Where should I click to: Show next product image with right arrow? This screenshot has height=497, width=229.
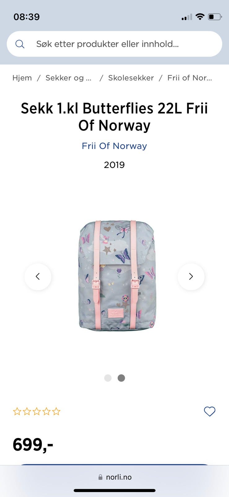coord(191,276)
